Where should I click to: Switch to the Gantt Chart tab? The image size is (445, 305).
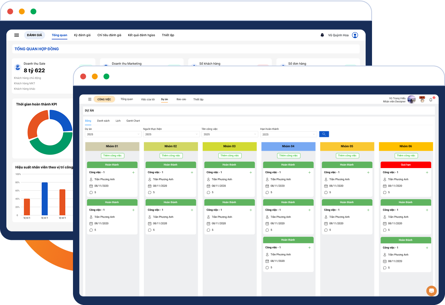(x=133, y=121)
